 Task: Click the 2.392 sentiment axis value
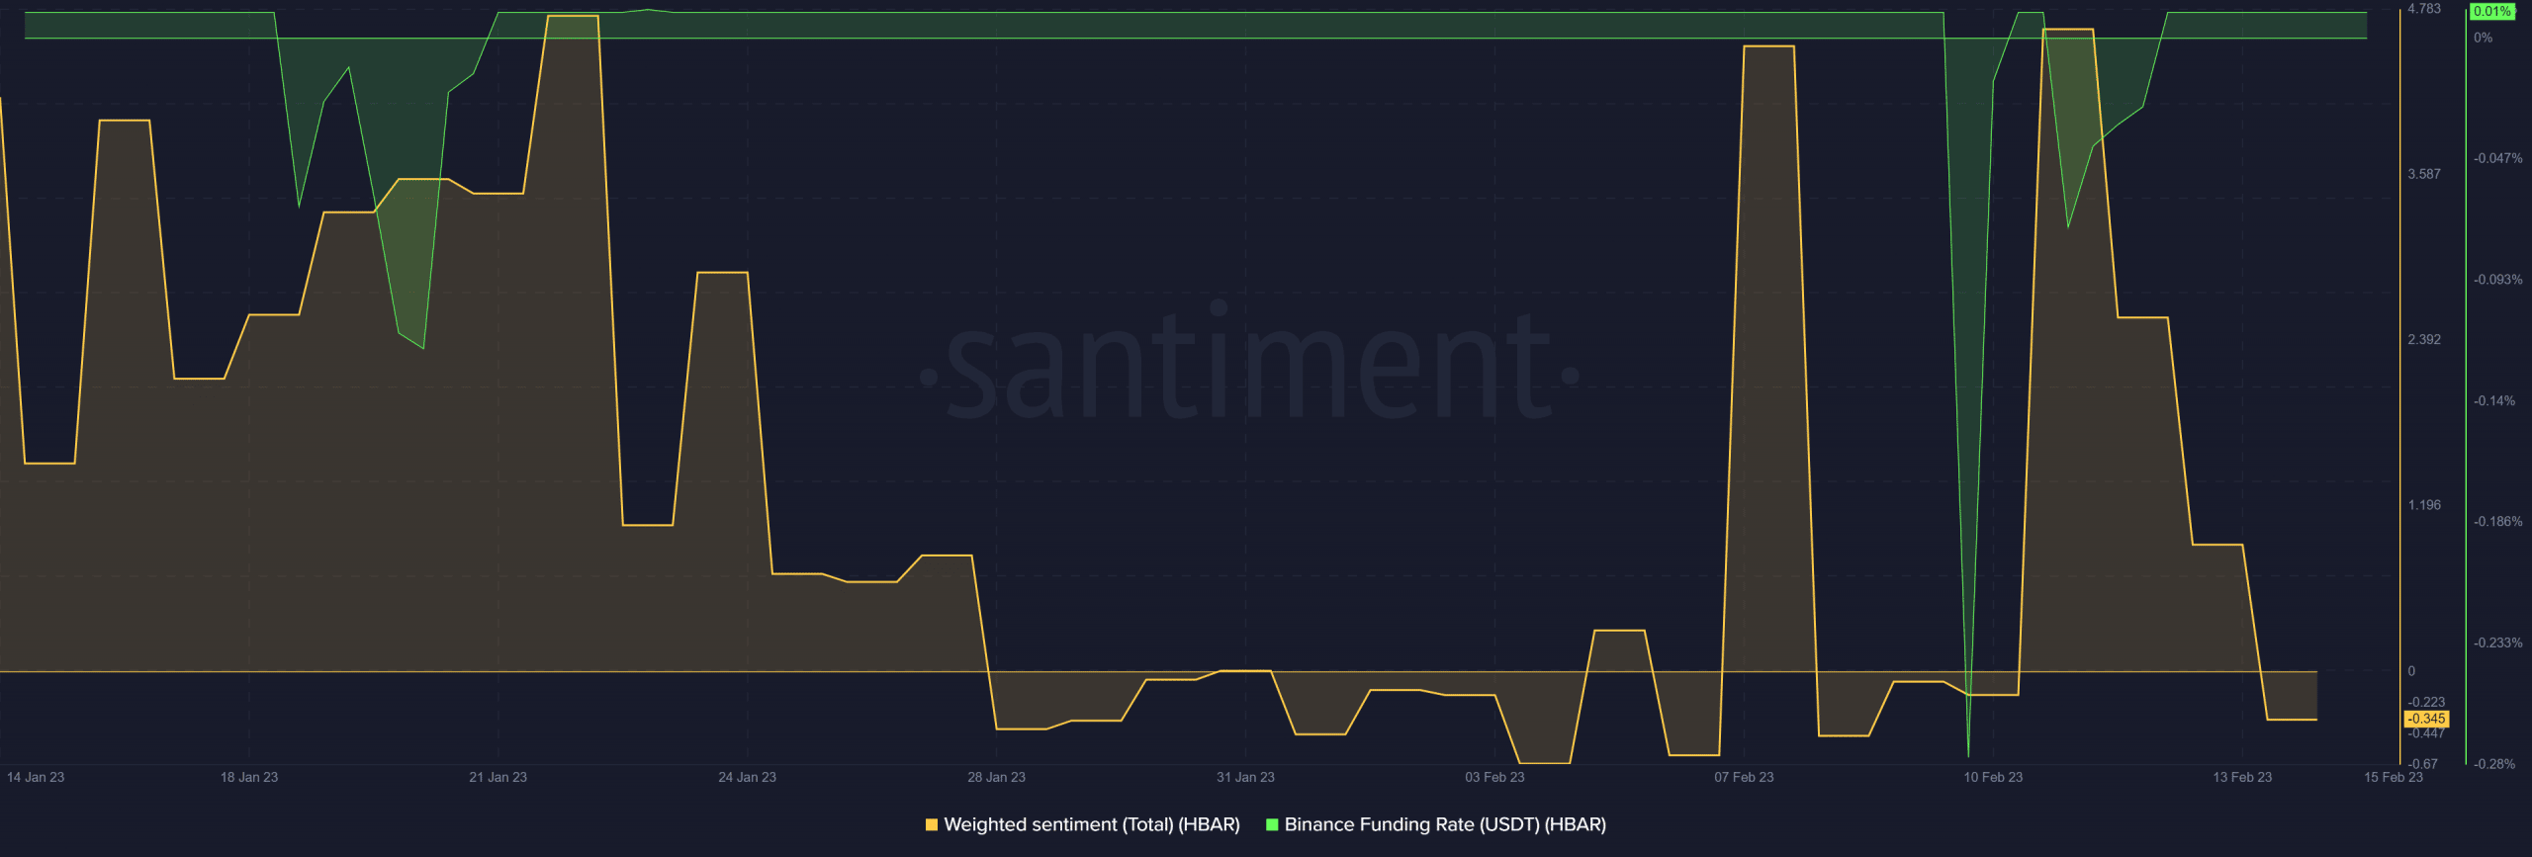(2424, 339)
